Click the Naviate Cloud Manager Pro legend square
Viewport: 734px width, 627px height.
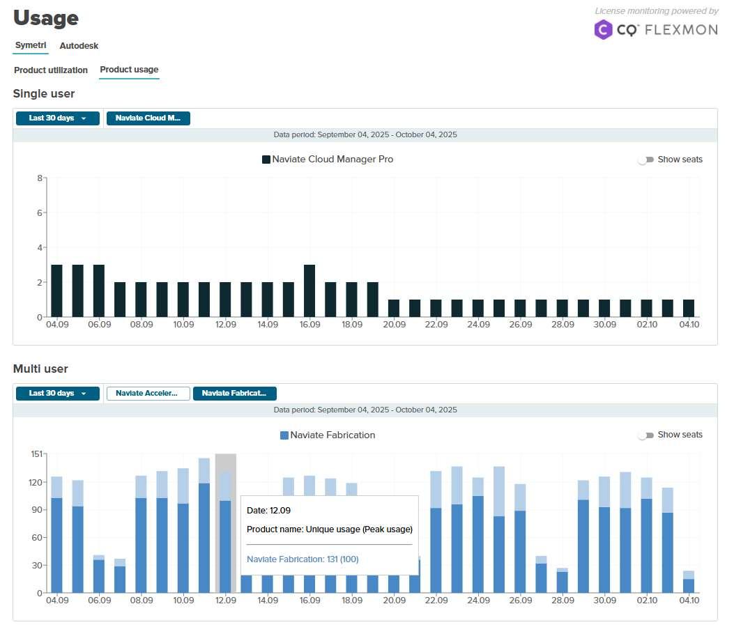266,160
